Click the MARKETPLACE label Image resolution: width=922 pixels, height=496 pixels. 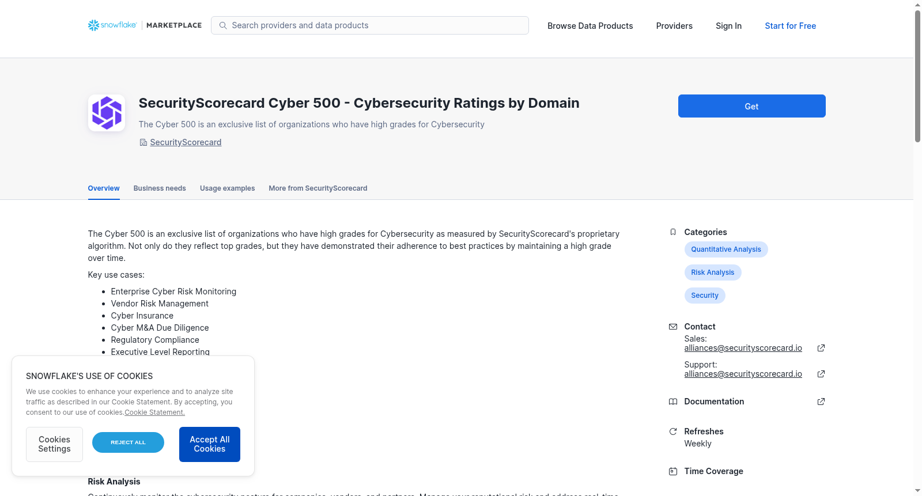click(174, 25)
